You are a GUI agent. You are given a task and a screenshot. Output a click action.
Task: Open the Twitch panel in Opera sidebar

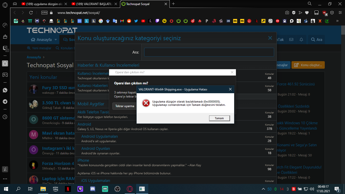coord(5,48)
